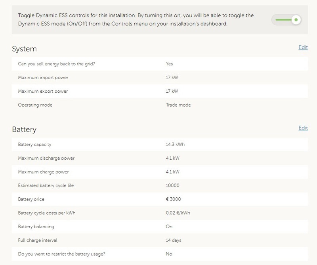Open Edit link for Battery section
The height and width of the screenshot is (265, 317).
point(303,128)
